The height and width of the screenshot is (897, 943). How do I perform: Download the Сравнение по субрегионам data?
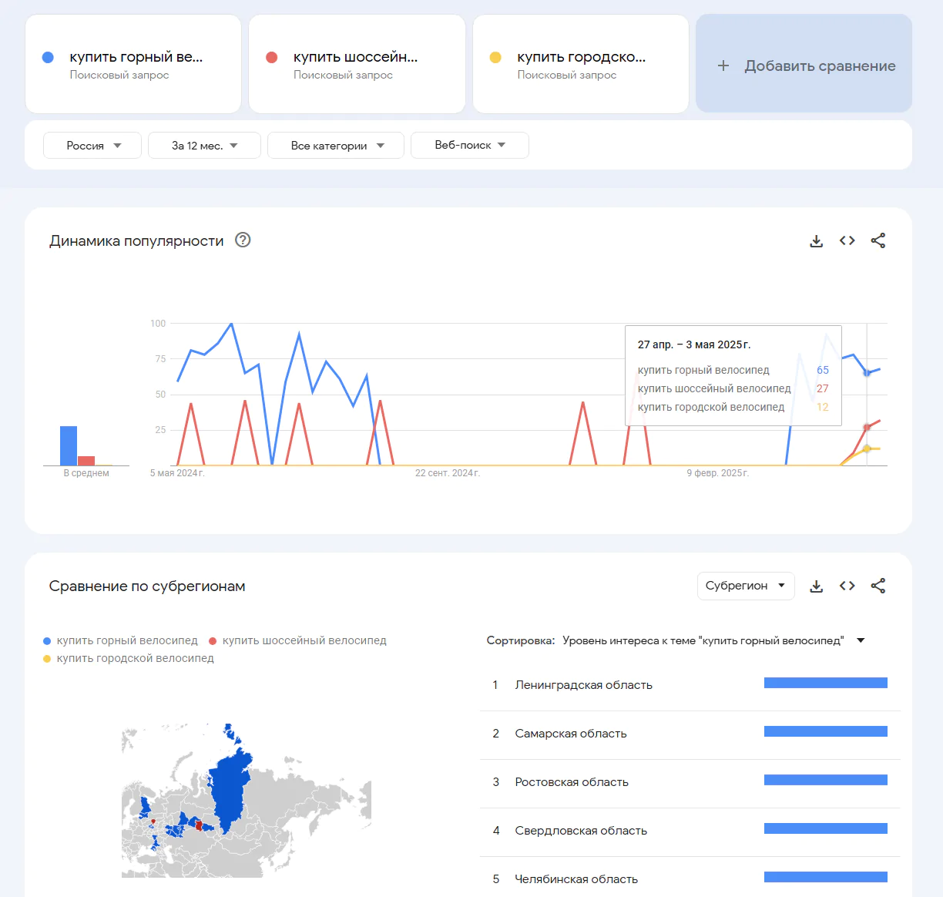817,586
